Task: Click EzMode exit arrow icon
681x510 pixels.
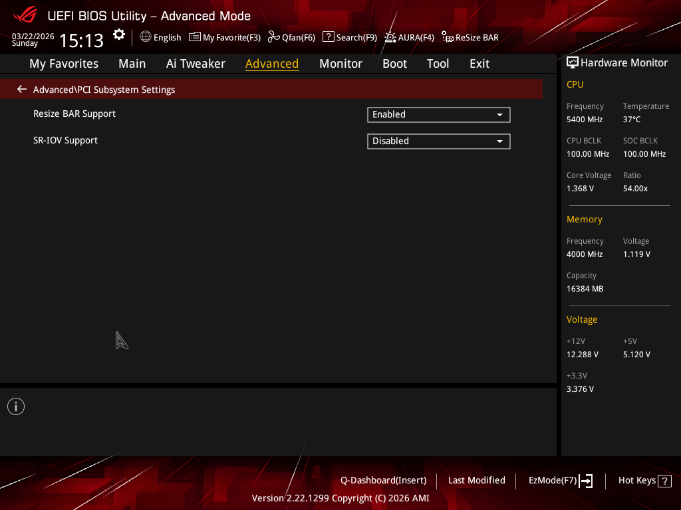Action: click(x=586, y=481)
